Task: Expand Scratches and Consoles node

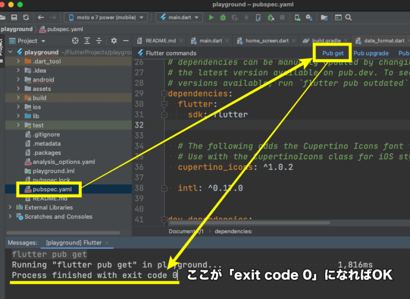Action: pyautogui.click(x=10, y=216)
